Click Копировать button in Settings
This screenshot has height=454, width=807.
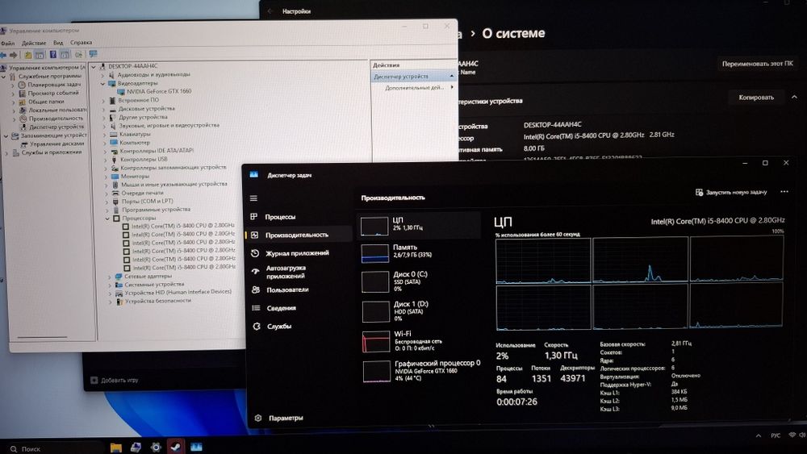click(x=756, y=98)
